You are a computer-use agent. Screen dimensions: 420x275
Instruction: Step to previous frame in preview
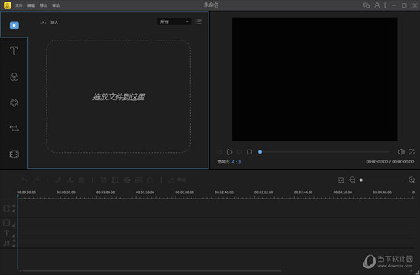[x=219, y=152]
